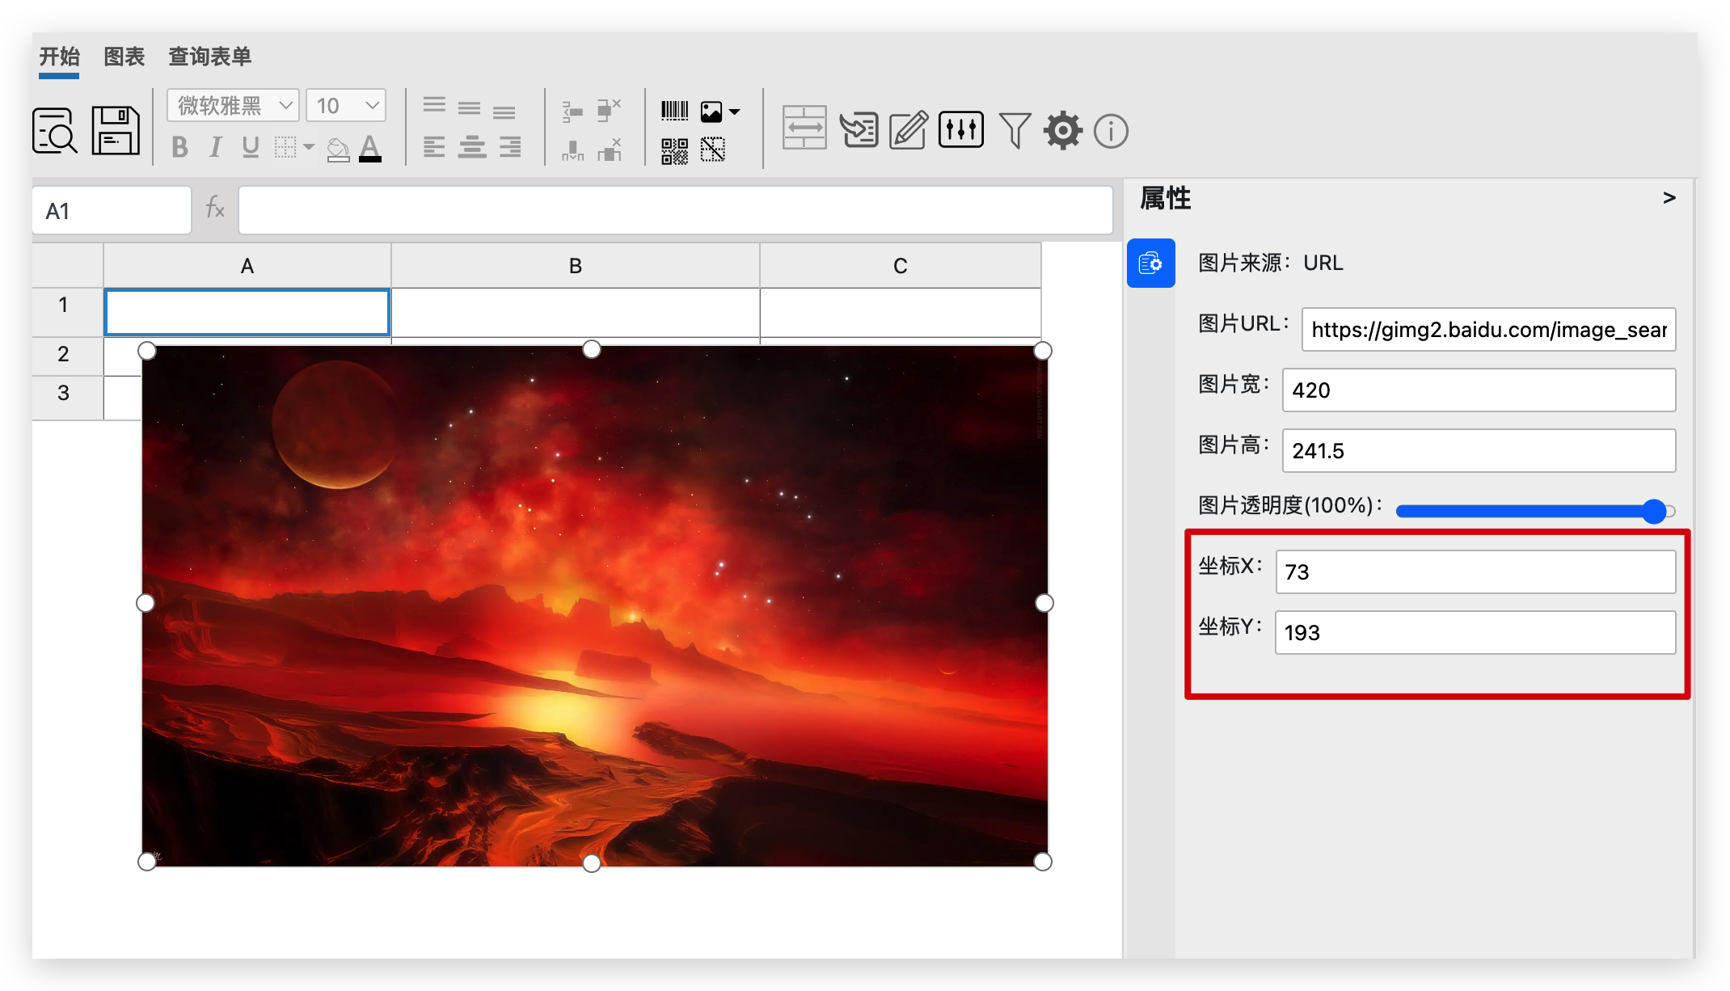
Task: Switch to the 查询表单 tab
Action: [x=209, y=57]
